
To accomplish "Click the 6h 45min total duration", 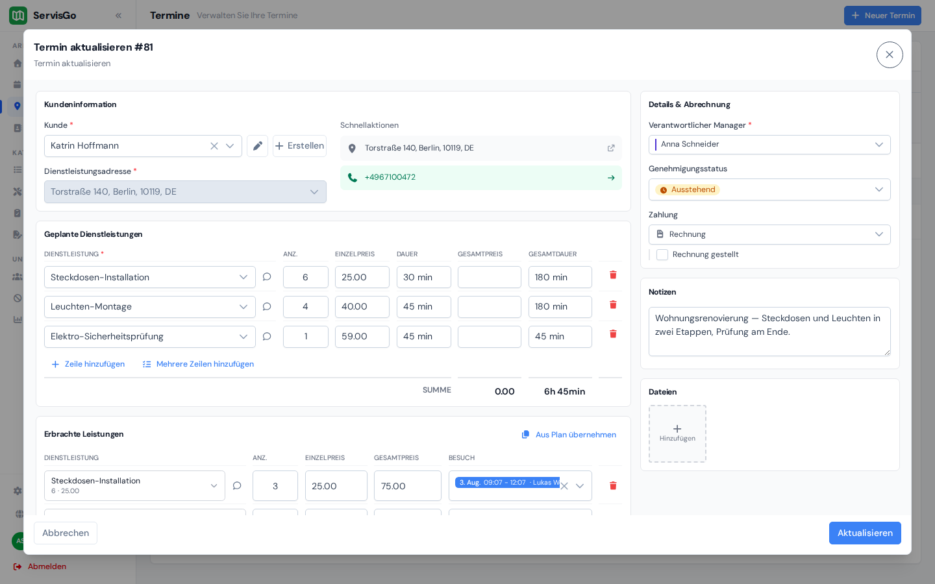I will click(565, 391).
